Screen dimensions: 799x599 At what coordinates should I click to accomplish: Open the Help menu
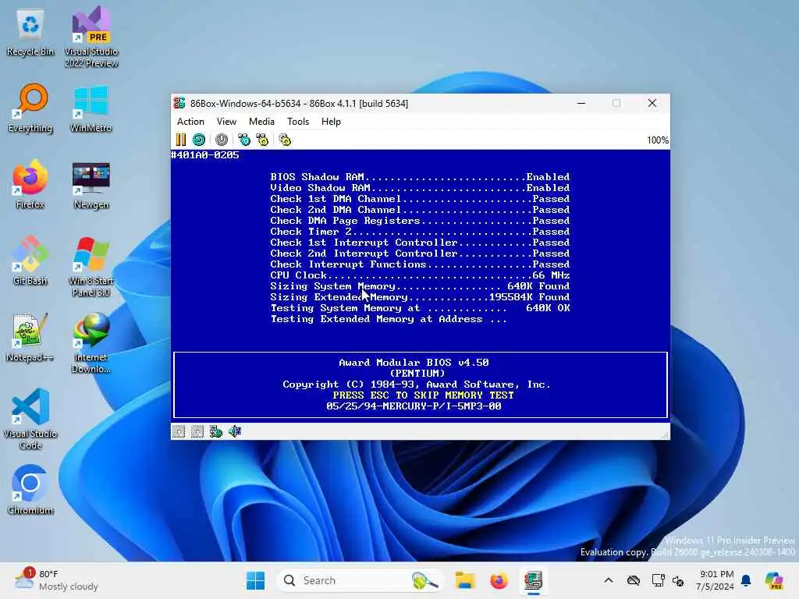[x=331, y=122]
